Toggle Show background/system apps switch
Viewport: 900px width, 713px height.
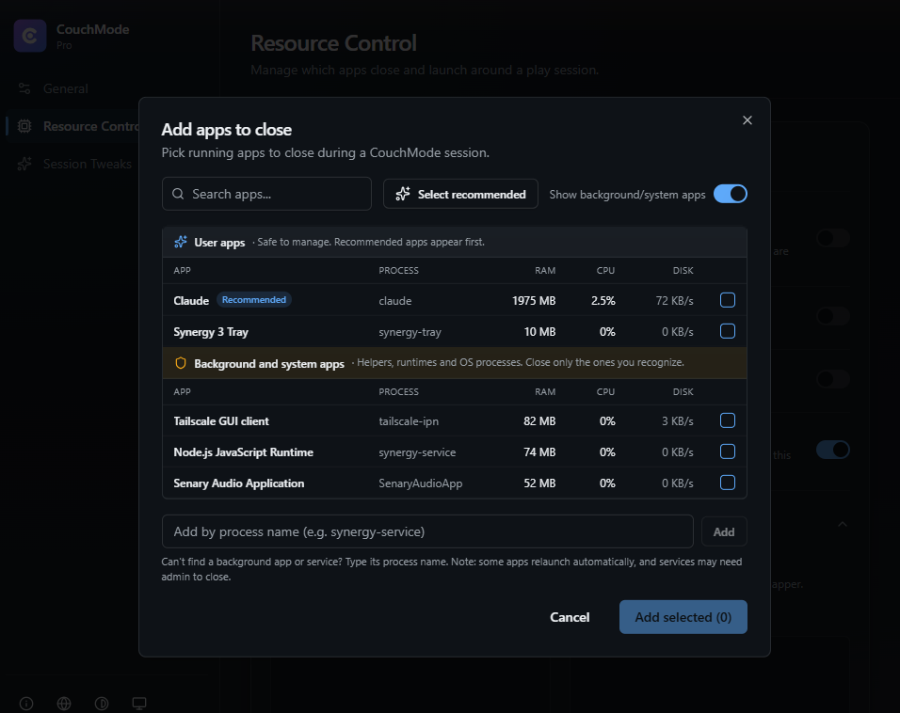point(731,194)
